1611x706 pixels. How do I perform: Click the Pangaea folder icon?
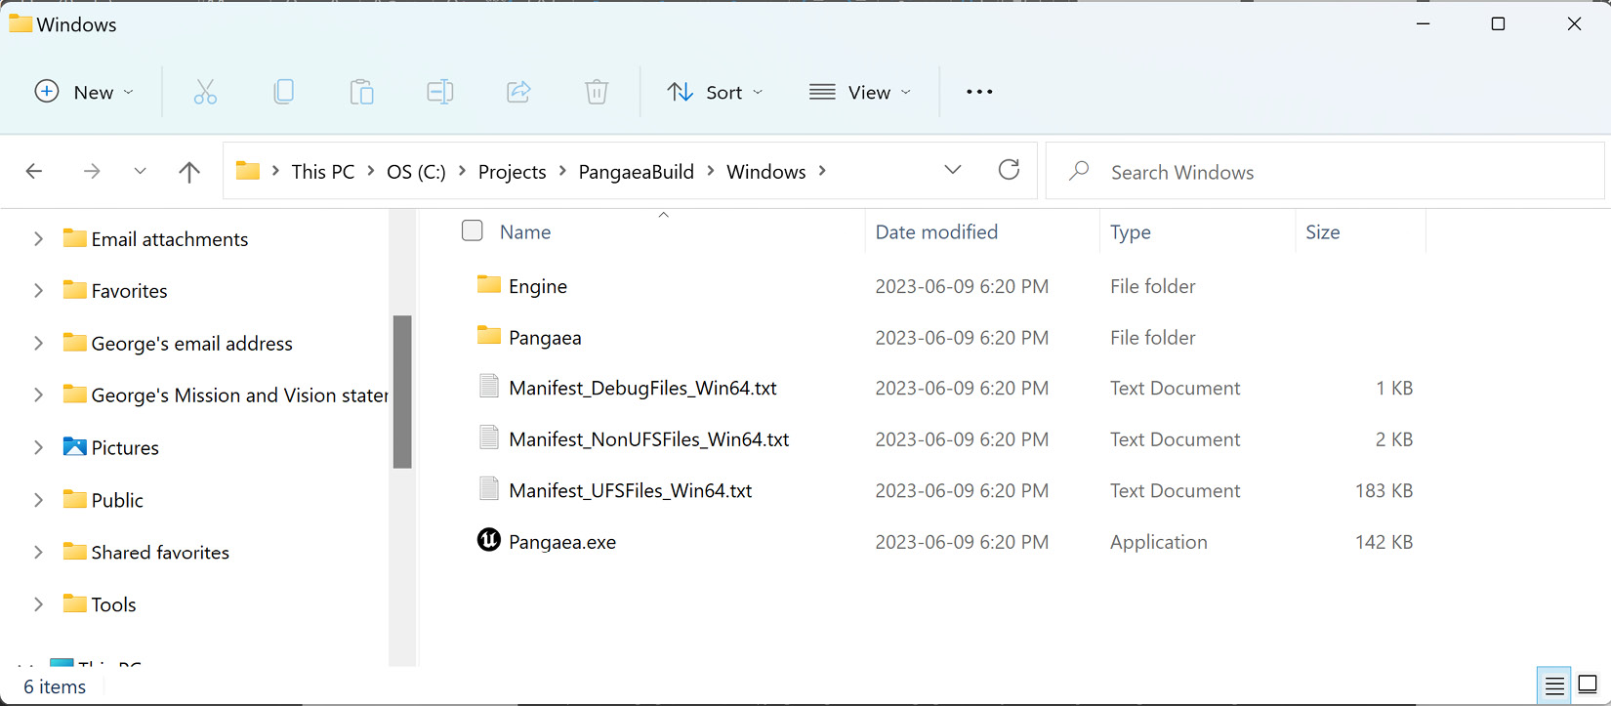[x=489, y=335]
